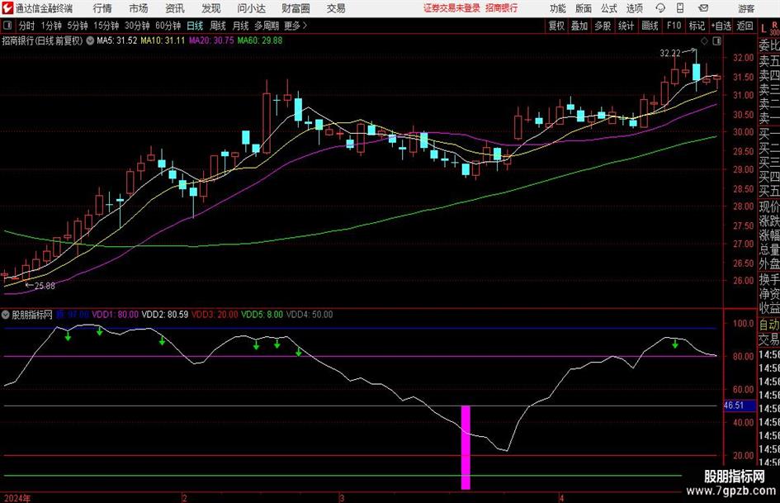Switch to 30分钟 period
Image resolution: width=780 pixels, height=503 pixels.
point(137,26)
